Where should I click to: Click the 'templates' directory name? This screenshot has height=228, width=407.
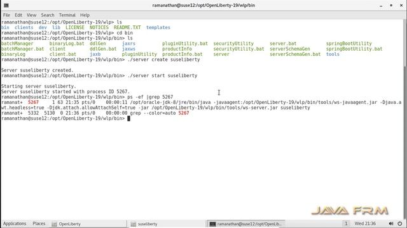[x=158, y=27]
